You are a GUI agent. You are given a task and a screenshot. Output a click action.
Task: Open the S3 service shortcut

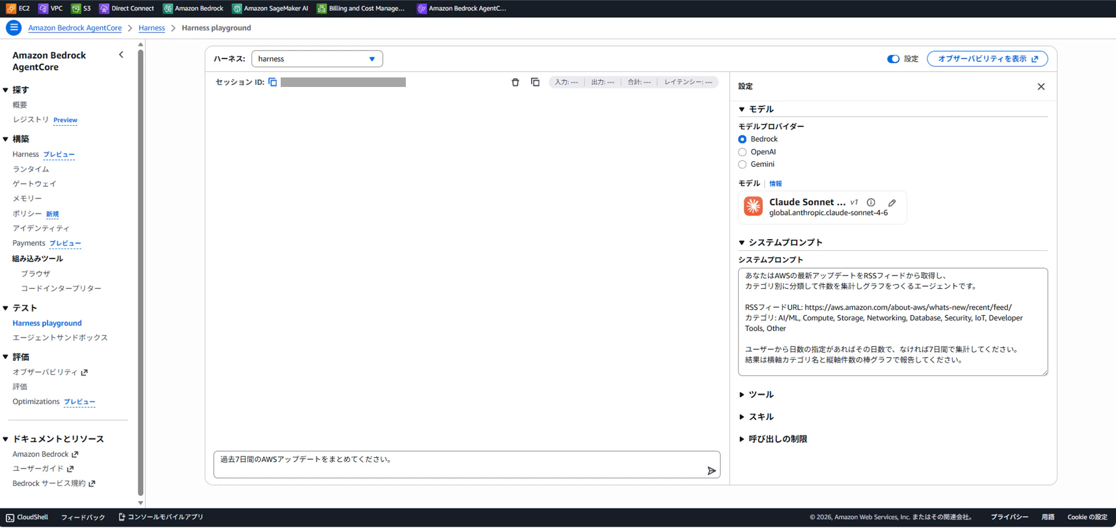81,8
